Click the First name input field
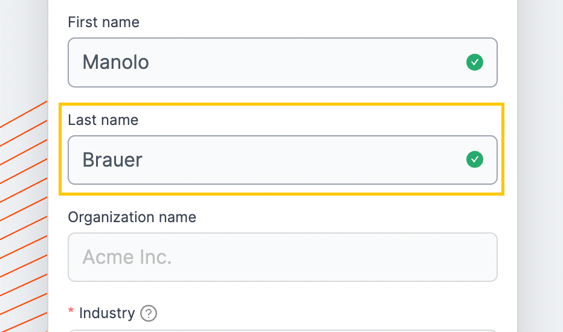The width and height of the screenshot is (563, 332). pos(283,62)
